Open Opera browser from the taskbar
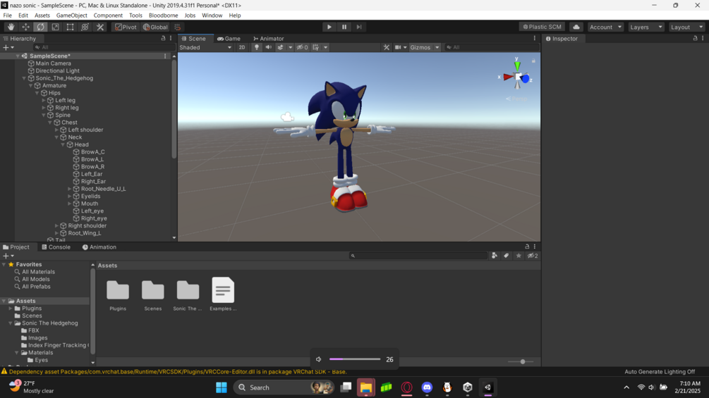This screenshot has height=398, width=709. pos(406,387)
